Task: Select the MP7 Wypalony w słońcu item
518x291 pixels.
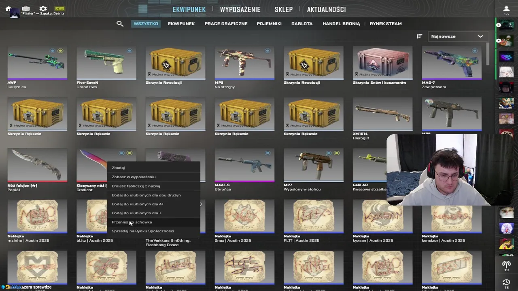Action: coord(314,170)
